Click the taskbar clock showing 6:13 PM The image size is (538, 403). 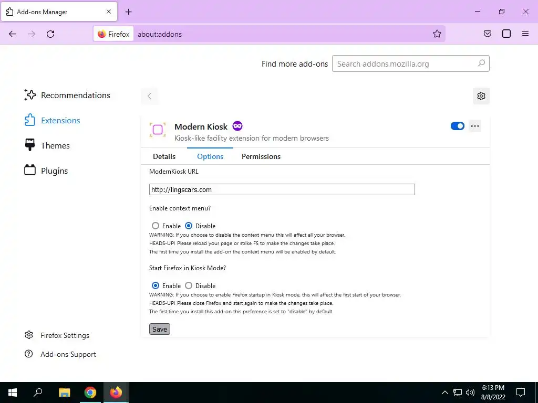tap(493, 393)
